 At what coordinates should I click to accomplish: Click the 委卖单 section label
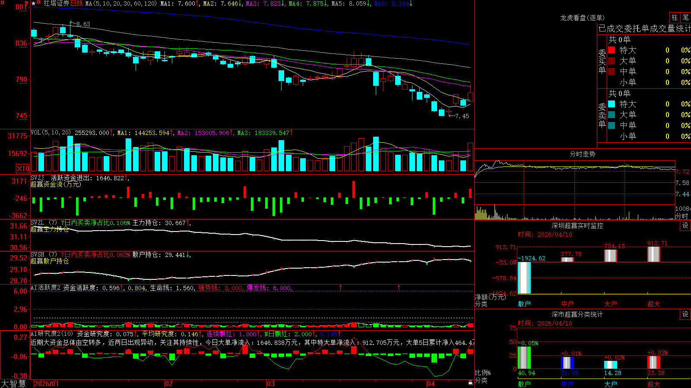[602, 115]
